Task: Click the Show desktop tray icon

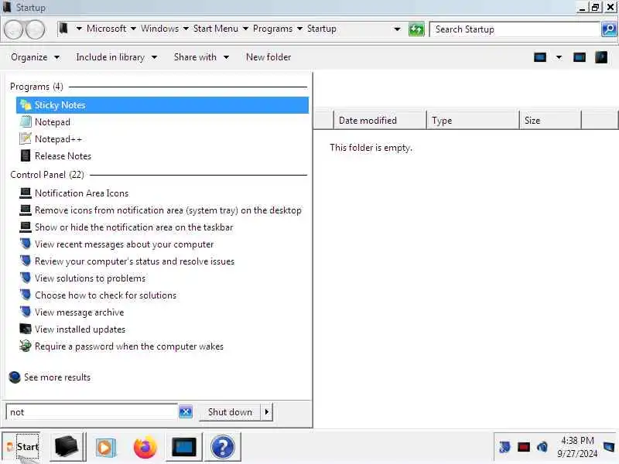Action: (x=609, y=447)
